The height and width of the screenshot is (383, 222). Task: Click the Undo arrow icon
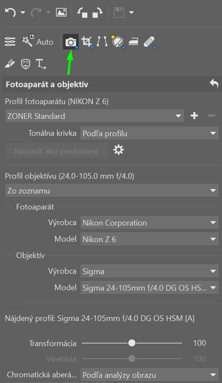pyautogui.click(x=10, y=12)
